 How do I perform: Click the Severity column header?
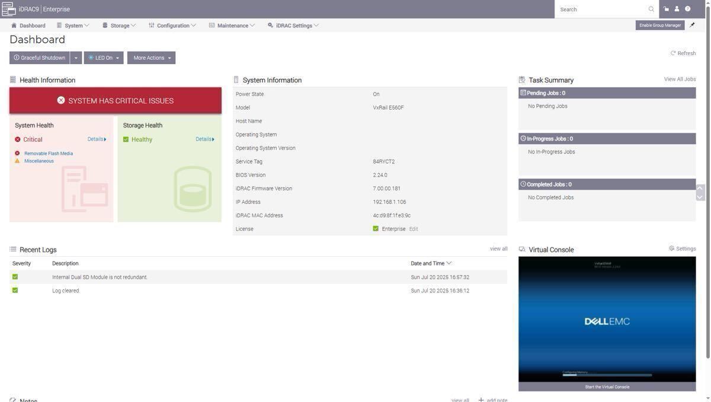21,263
